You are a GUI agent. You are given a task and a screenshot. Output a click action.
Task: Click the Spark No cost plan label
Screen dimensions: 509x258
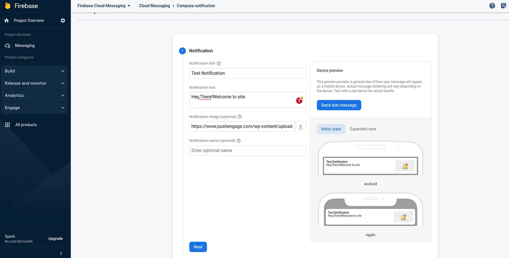19,239
